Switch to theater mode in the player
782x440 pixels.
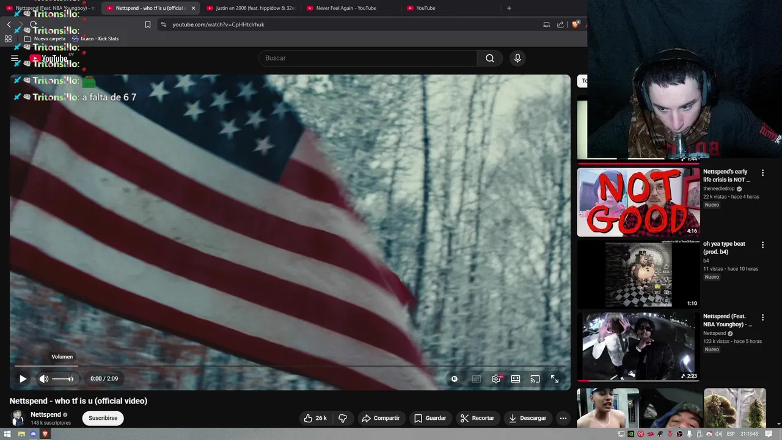[516, 379]
